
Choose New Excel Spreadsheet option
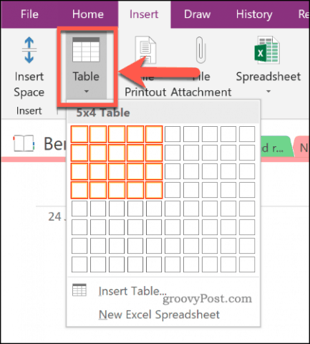click(159, 315)
